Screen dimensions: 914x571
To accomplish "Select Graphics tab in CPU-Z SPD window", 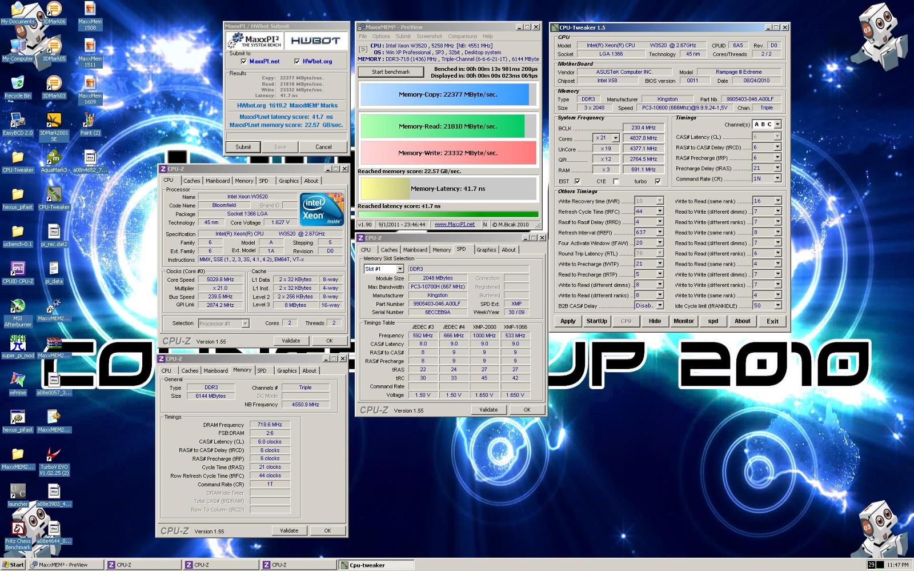I will tap(486, 250).
